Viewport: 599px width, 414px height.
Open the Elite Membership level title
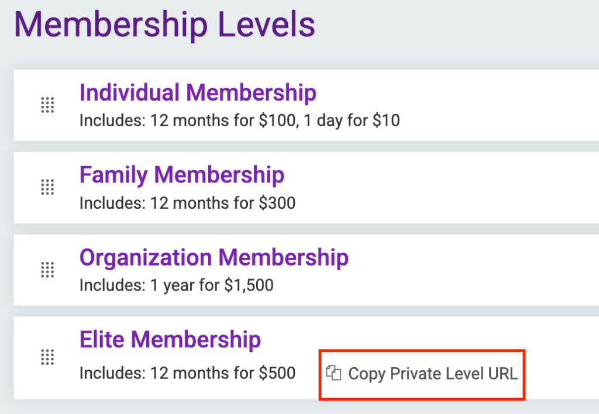(170, 340)
